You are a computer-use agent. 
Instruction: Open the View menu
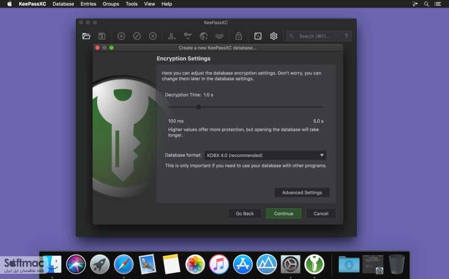[x=150, y=4]
